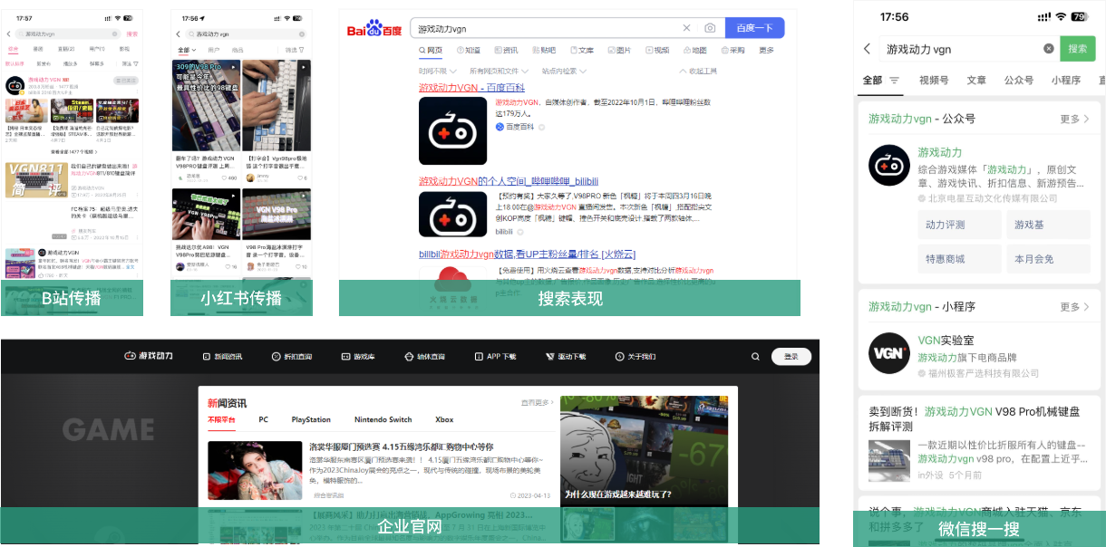Open the VGN实验室 mini program logo
The height and width of the screenshot is (547, 1106).
(889, 353)
